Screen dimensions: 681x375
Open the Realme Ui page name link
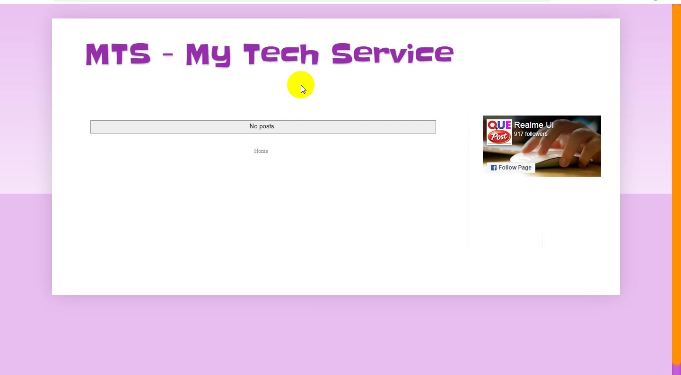coord(533,125)
